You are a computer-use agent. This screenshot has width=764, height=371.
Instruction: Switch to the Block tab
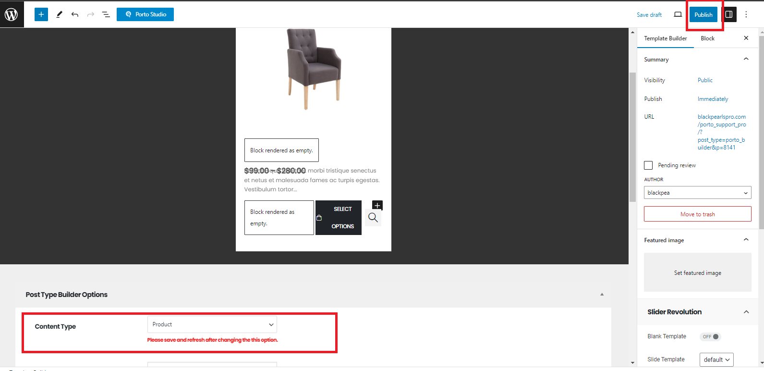click(707, 38)
